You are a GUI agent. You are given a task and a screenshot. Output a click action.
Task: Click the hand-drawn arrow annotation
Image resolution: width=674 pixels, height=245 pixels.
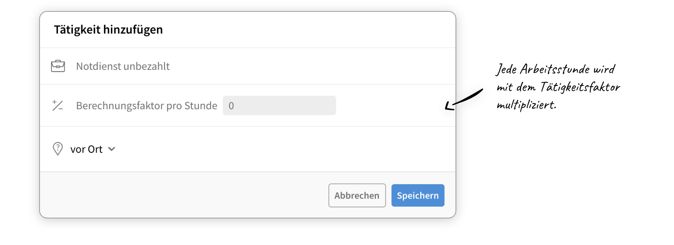(x=464, y=100)
